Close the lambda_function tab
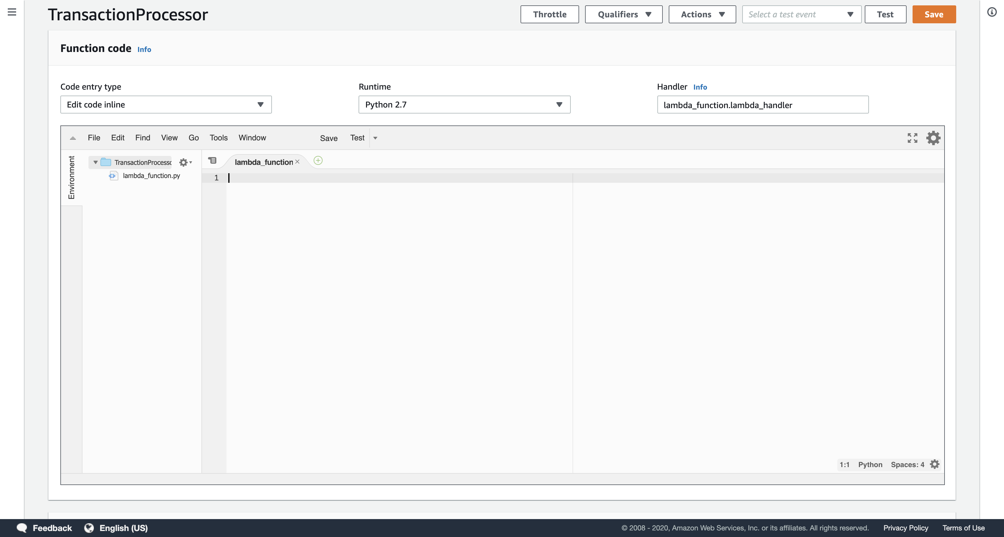The image size is (1004, 537). tap(297, 162)
